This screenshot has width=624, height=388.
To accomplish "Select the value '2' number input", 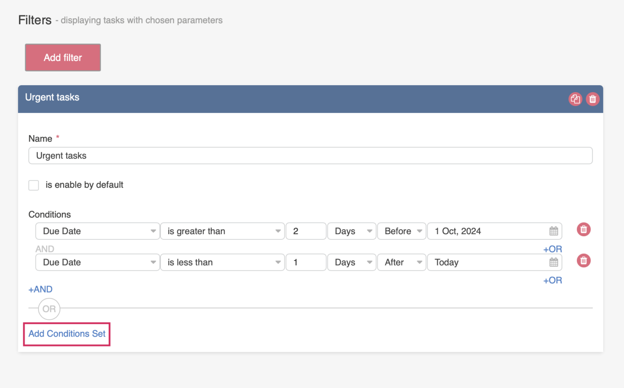I will (305, 231).
